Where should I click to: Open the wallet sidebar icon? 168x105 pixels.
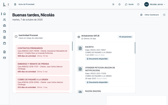click(x=4, y=31)
